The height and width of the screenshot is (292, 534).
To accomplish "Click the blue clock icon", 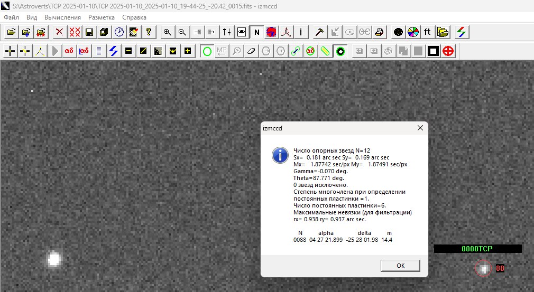I will pyautogui.click(x=119, y=32).
